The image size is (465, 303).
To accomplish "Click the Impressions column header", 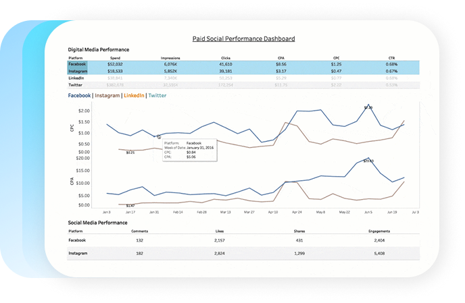I will tap(170, 58).
